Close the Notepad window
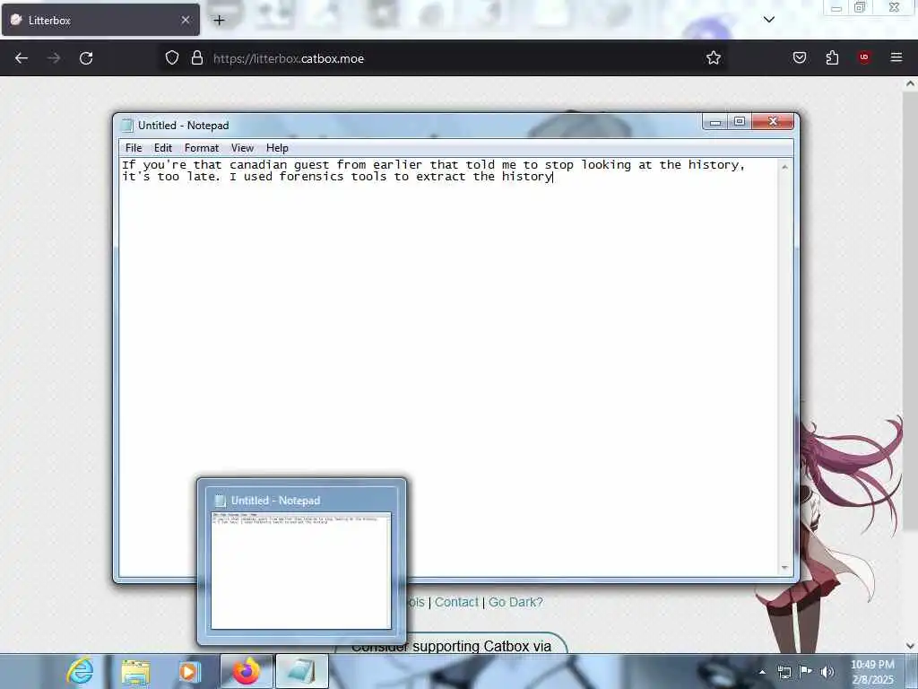918x689 pixels. (x=773, y=122)
